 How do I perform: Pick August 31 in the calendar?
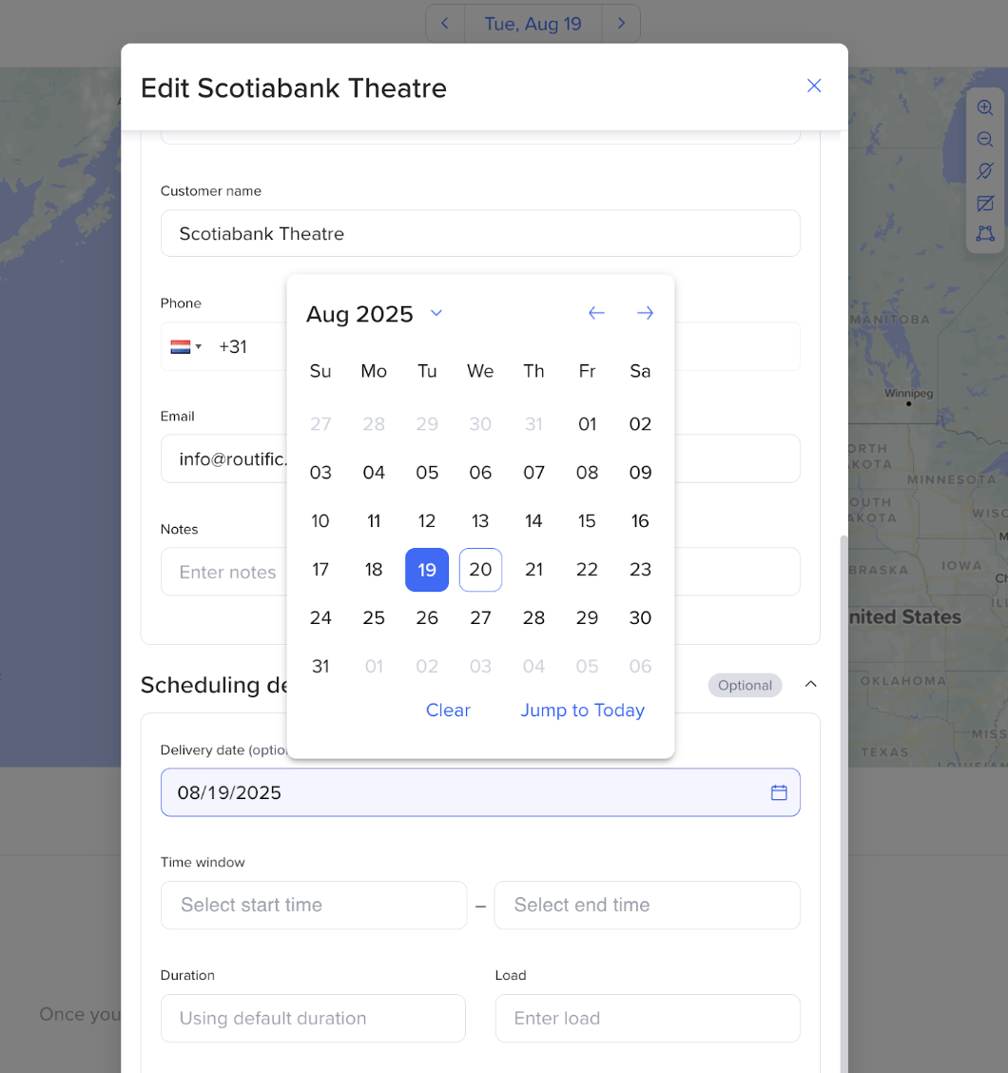[320, 667]
